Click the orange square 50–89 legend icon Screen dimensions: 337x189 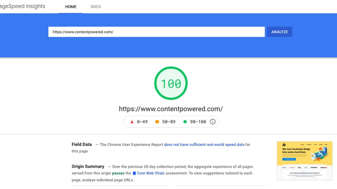(157, 122)
